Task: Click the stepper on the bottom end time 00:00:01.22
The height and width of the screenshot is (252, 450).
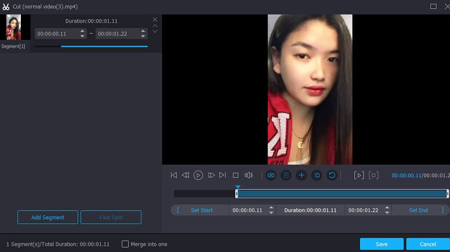Action: [x=387, y=210]
